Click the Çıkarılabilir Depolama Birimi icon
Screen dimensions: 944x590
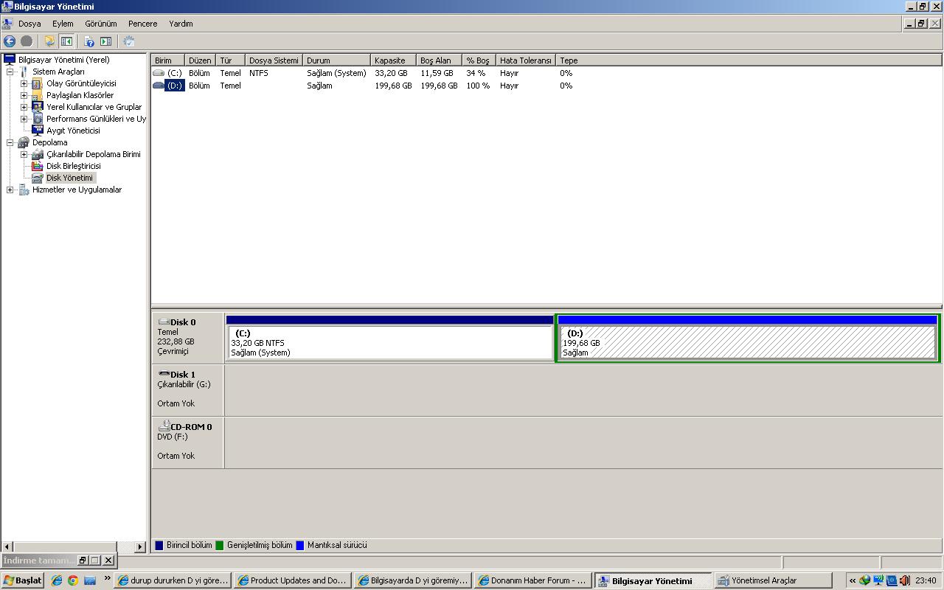38,154
